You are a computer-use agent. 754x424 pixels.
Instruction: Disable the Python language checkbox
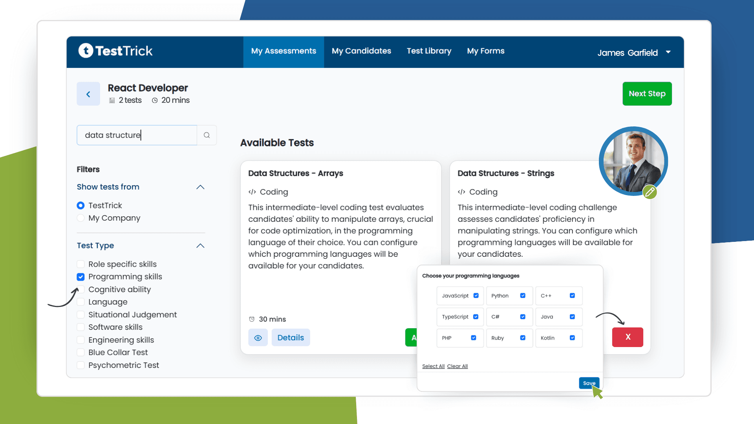tap(522, 296)
